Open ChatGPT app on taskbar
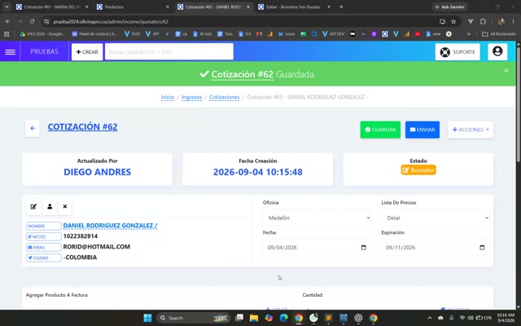Image resolution: width=521 pixels, height=326 pixels. coord(358,318)
